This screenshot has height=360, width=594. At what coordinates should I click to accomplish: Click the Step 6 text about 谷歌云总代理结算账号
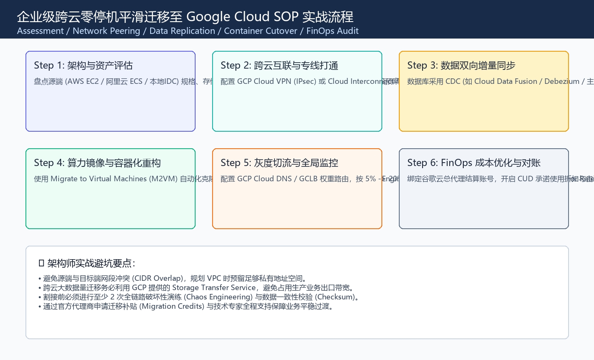[x=501, y=179]
